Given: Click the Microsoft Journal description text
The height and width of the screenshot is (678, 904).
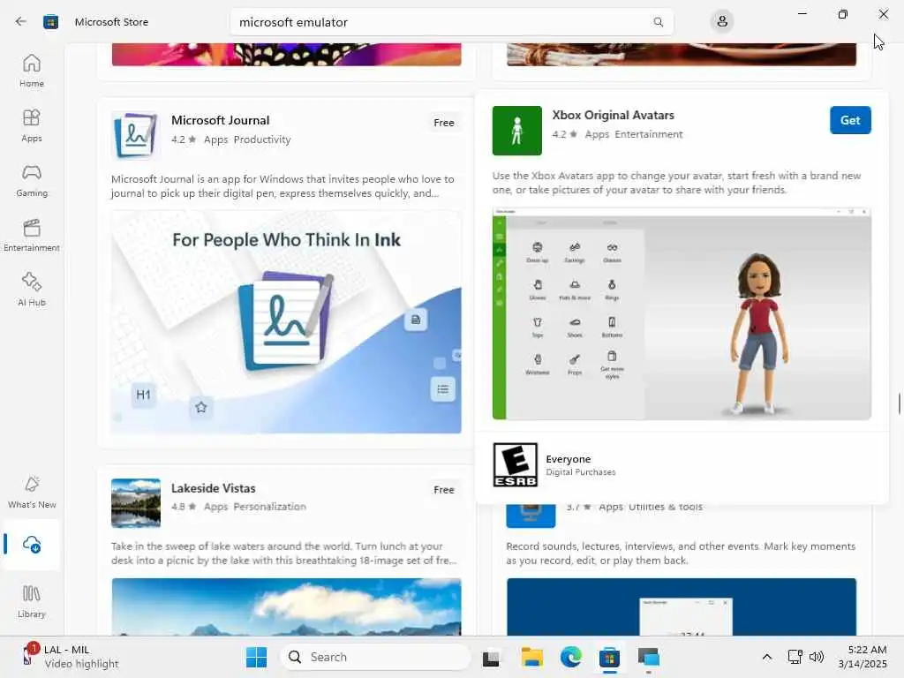Looking at the screenshot, I should coord(282,186).
